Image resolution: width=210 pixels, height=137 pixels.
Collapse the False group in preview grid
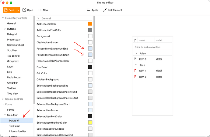(x=136, y=53)
